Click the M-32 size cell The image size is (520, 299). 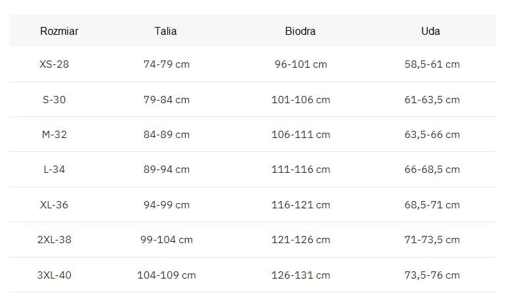point(54,135)
